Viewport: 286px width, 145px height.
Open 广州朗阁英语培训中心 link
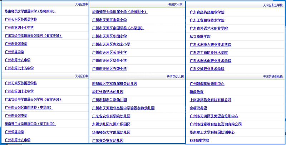[207, 84]
